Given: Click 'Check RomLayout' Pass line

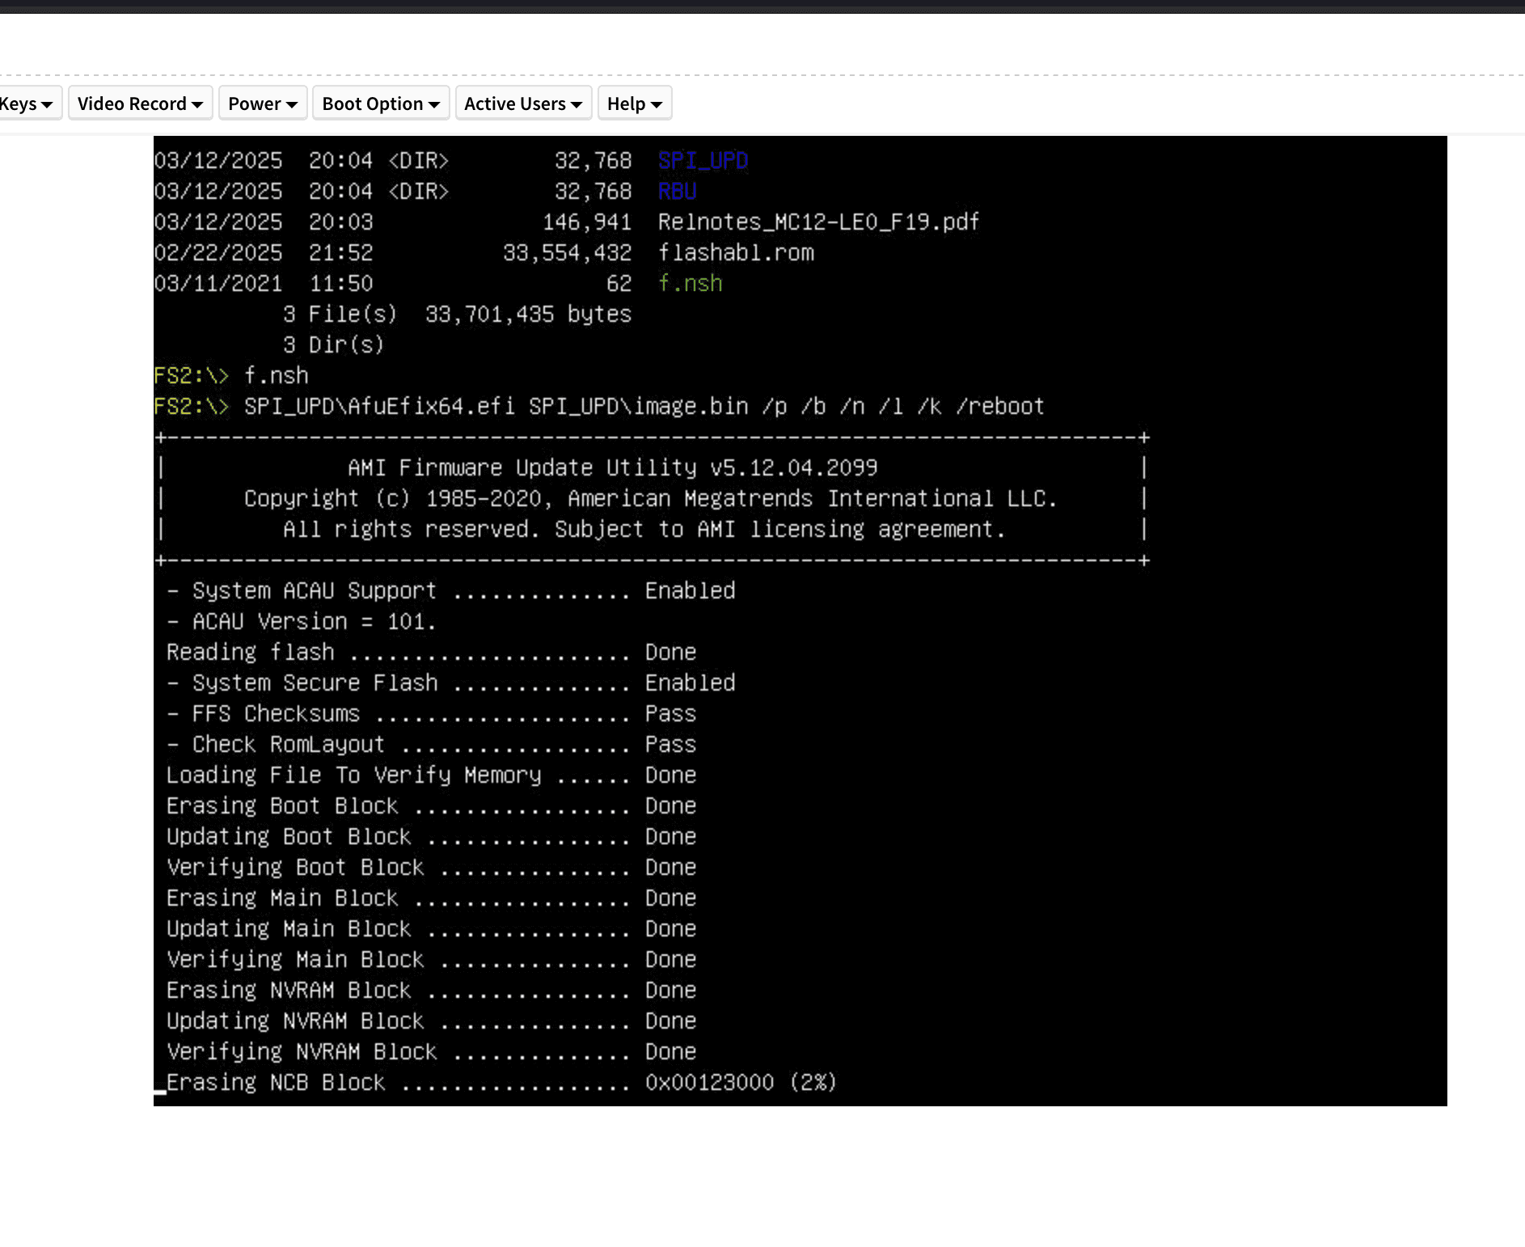Looking at the screenshot, I should [x=431, y=745].
